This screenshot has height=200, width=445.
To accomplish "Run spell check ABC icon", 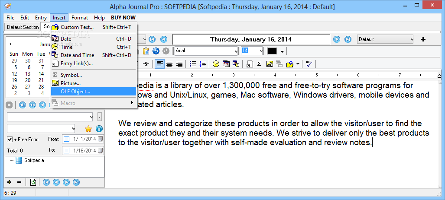I will (309, 64).
